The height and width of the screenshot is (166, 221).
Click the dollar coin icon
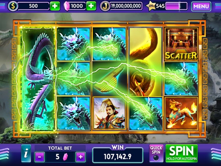pyautogui.click(x=13, y=6)
